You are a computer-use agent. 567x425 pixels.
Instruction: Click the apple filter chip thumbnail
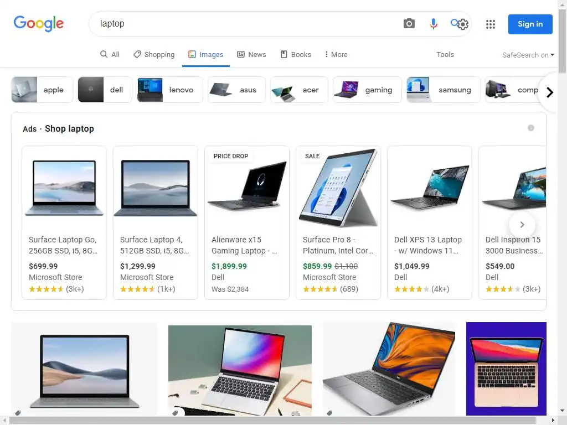tap(24, 90)
